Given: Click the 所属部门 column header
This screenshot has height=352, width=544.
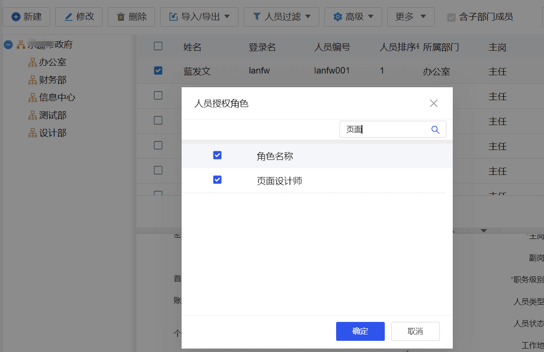Looking at the screenshot, I should pyautogui.click(x=441, y=47).
